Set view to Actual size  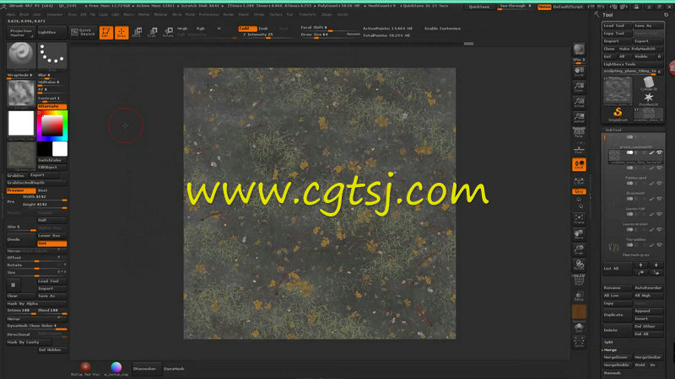[x=579, y=102]
